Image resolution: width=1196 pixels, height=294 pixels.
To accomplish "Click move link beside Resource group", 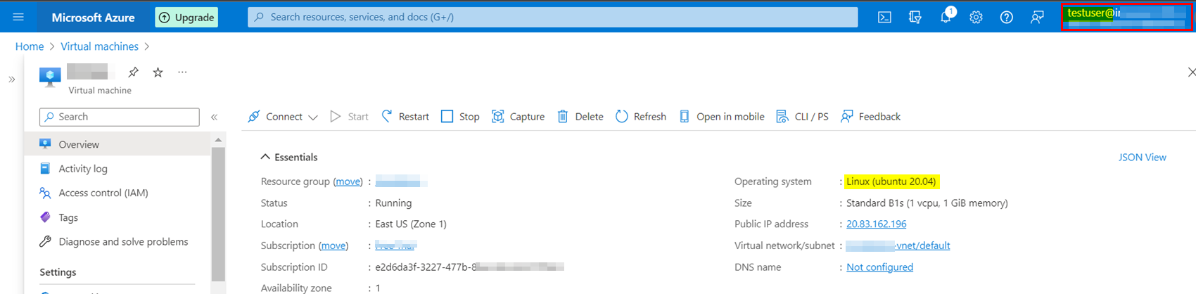I will click(348, 181).
